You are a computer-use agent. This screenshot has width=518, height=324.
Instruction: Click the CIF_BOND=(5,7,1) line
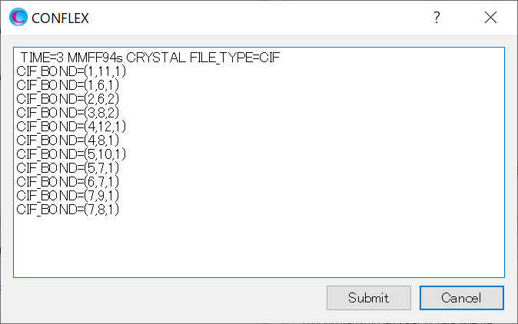tap(68, 168)
